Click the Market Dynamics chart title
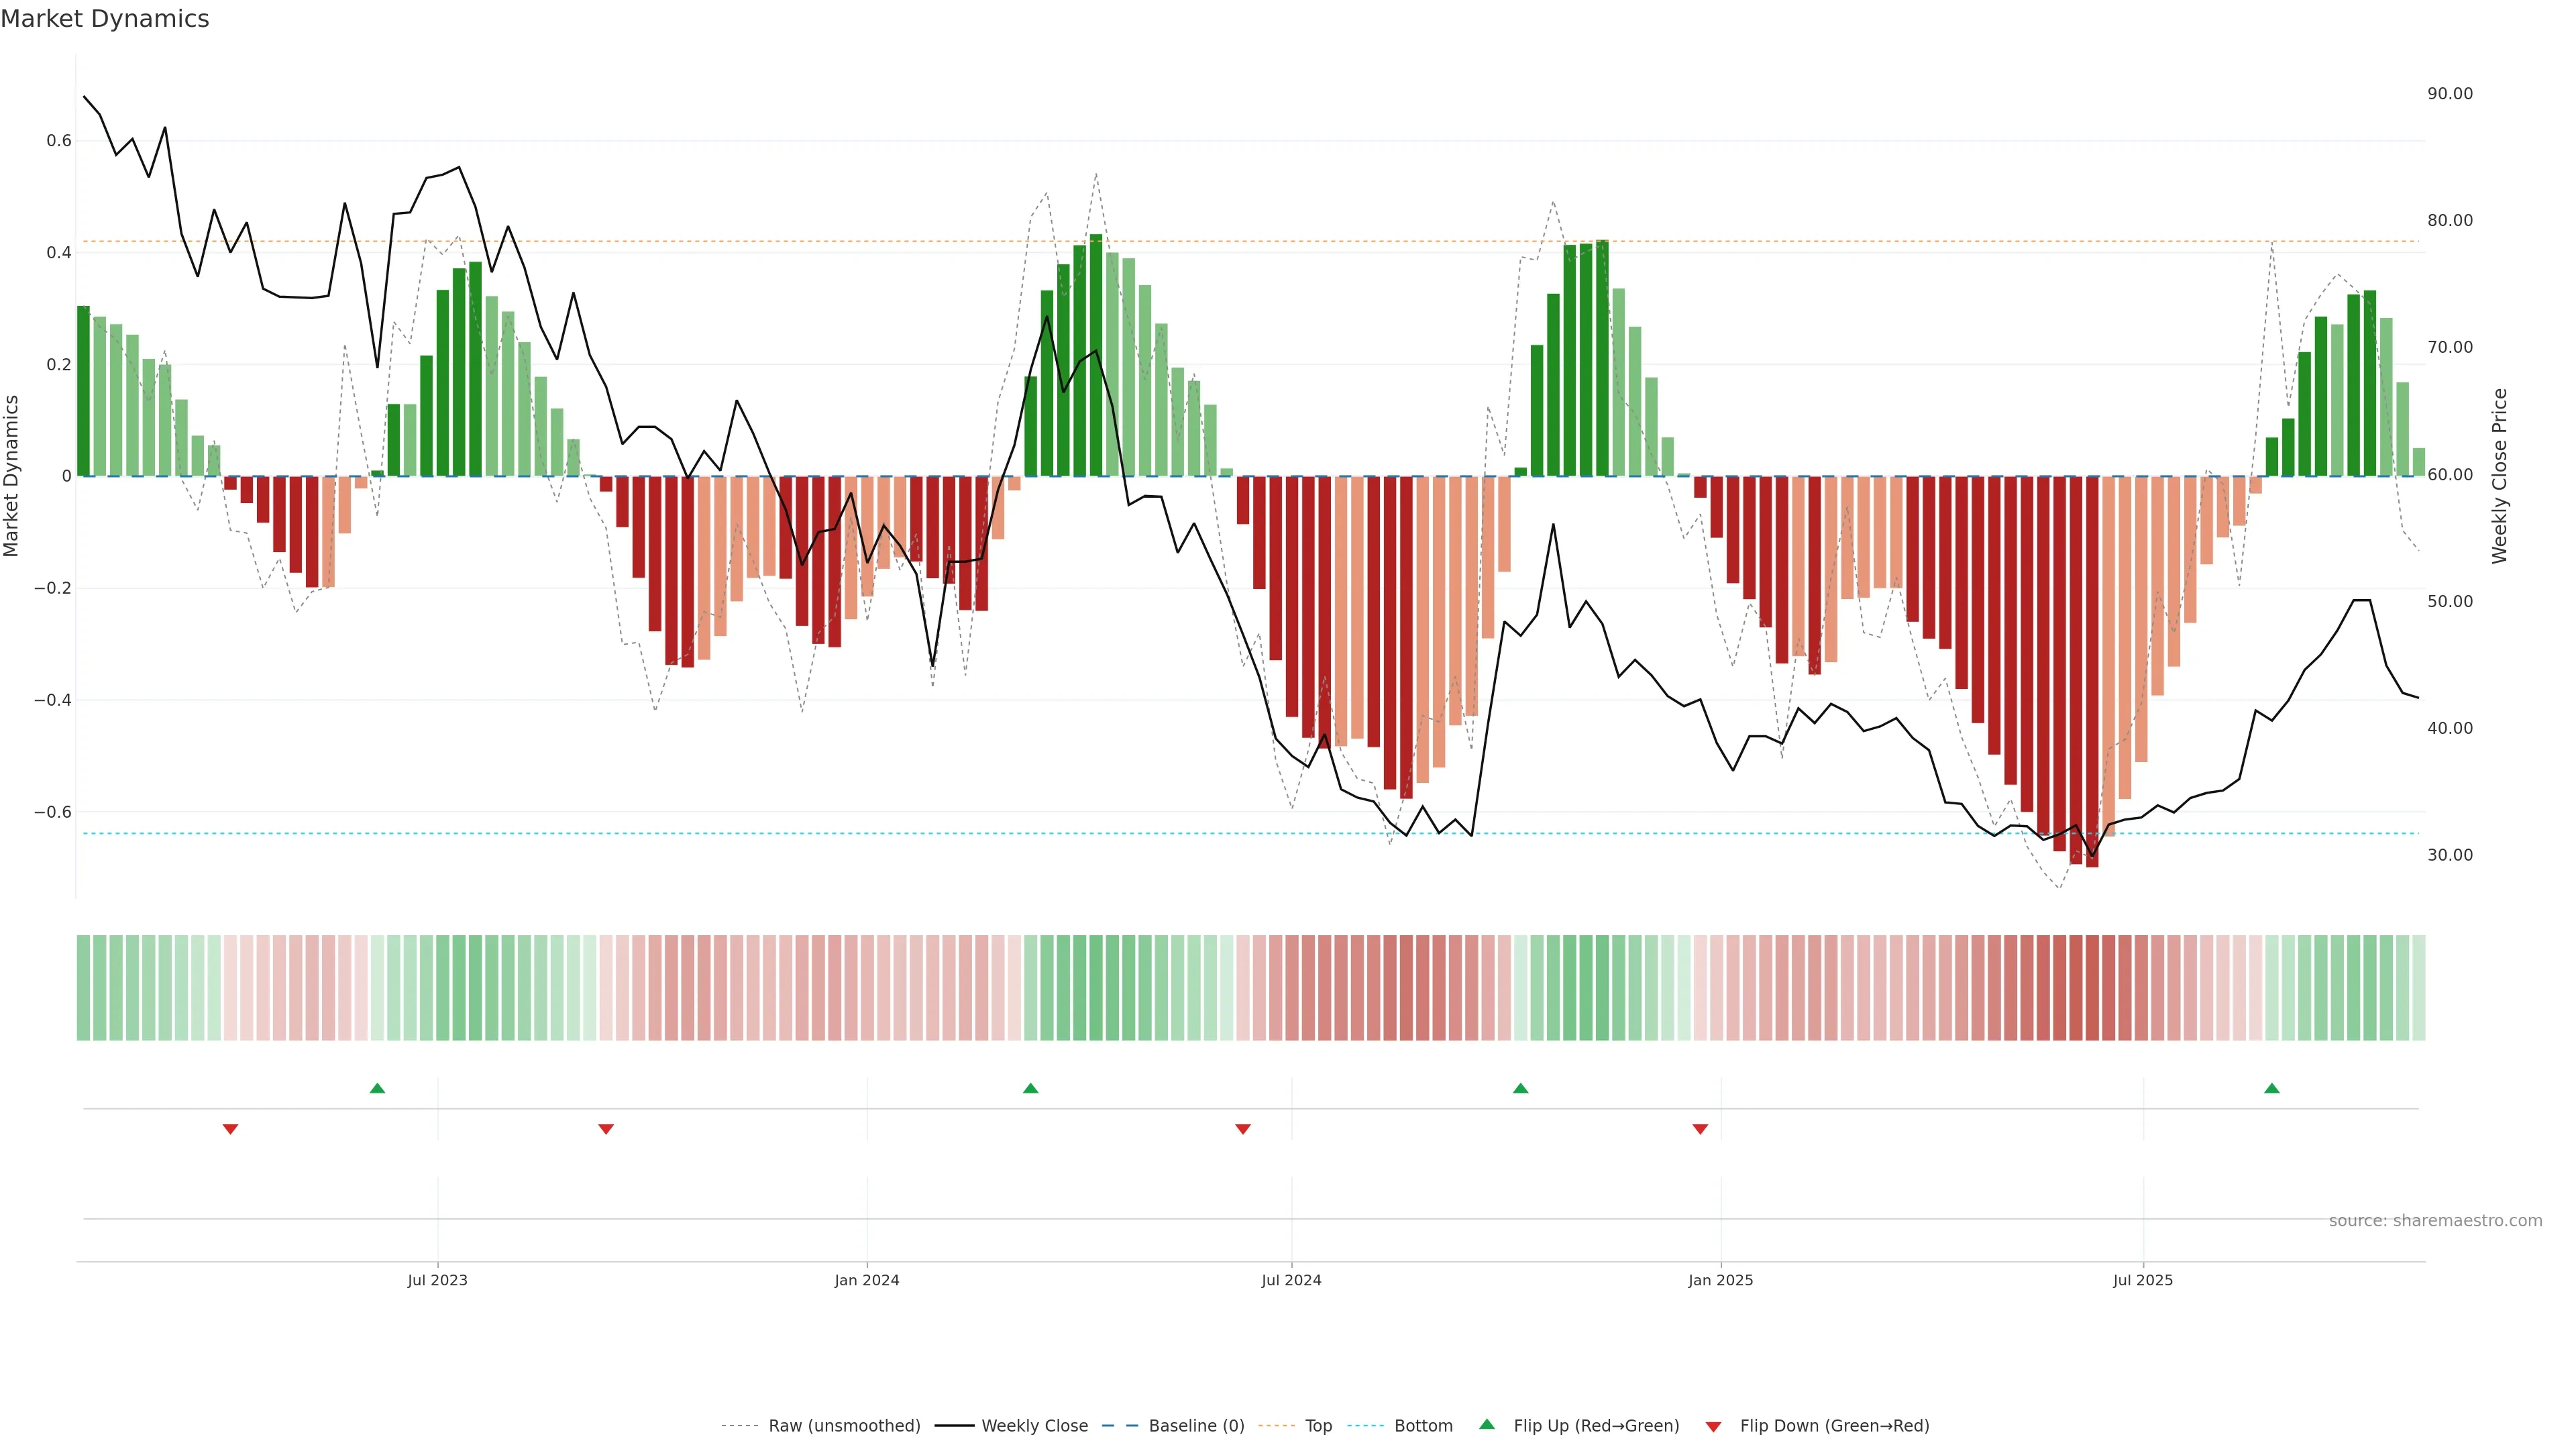 pos(105,19)
